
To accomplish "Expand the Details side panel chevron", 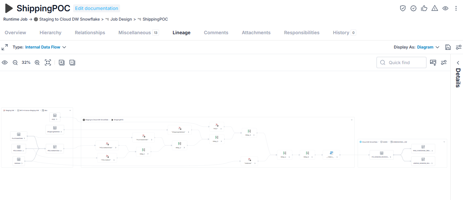I will 458,63.
